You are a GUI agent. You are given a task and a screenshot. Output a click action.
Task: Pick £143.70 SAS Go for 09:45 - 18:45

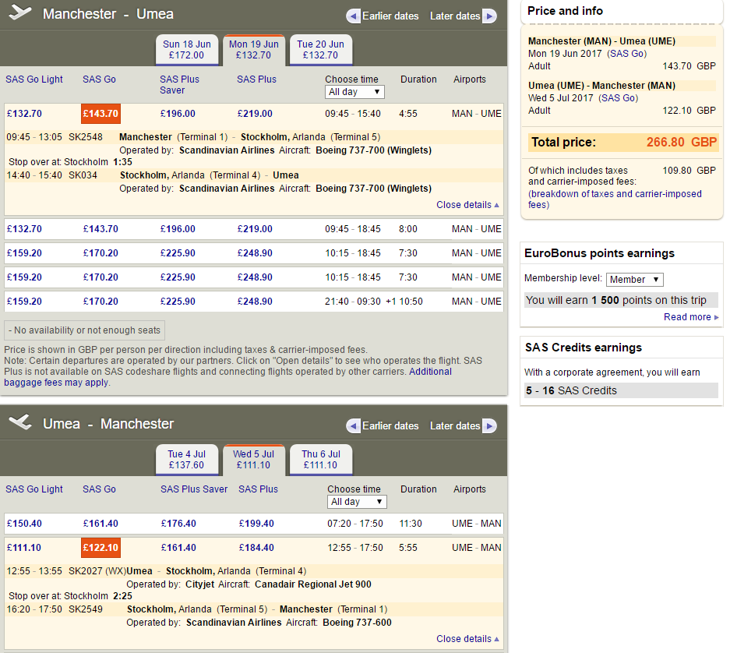tap(101, 229)
